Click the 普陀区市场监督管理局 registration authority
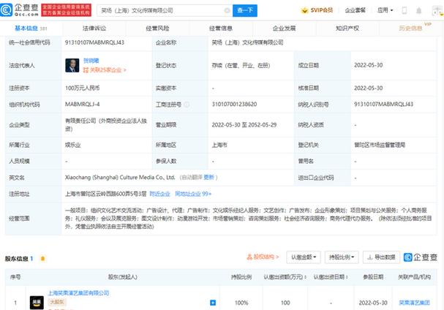 380,145
